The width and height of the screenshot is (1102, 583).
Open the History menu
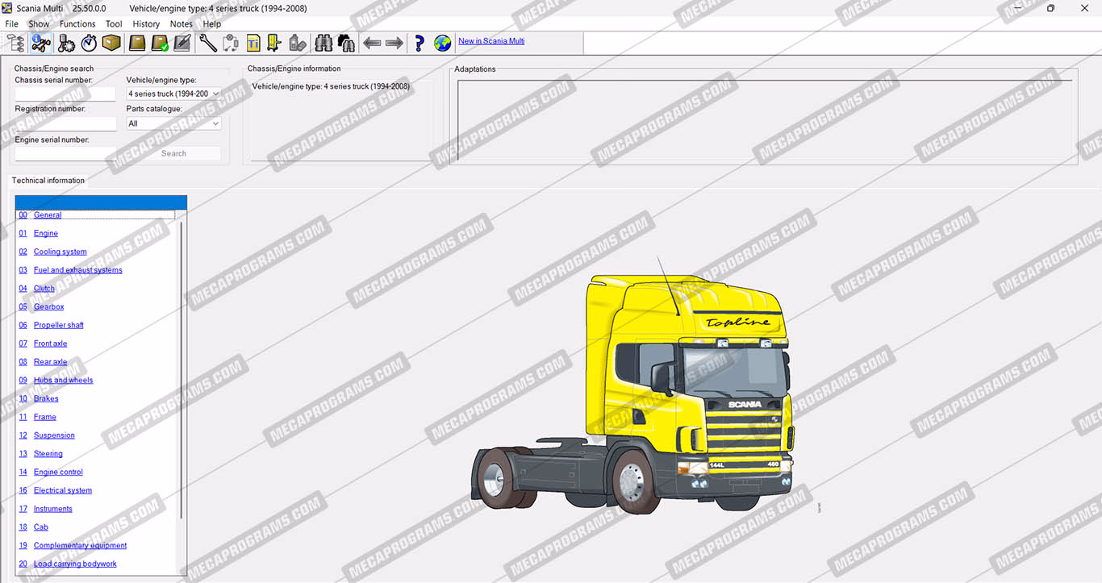click(146, 24)
